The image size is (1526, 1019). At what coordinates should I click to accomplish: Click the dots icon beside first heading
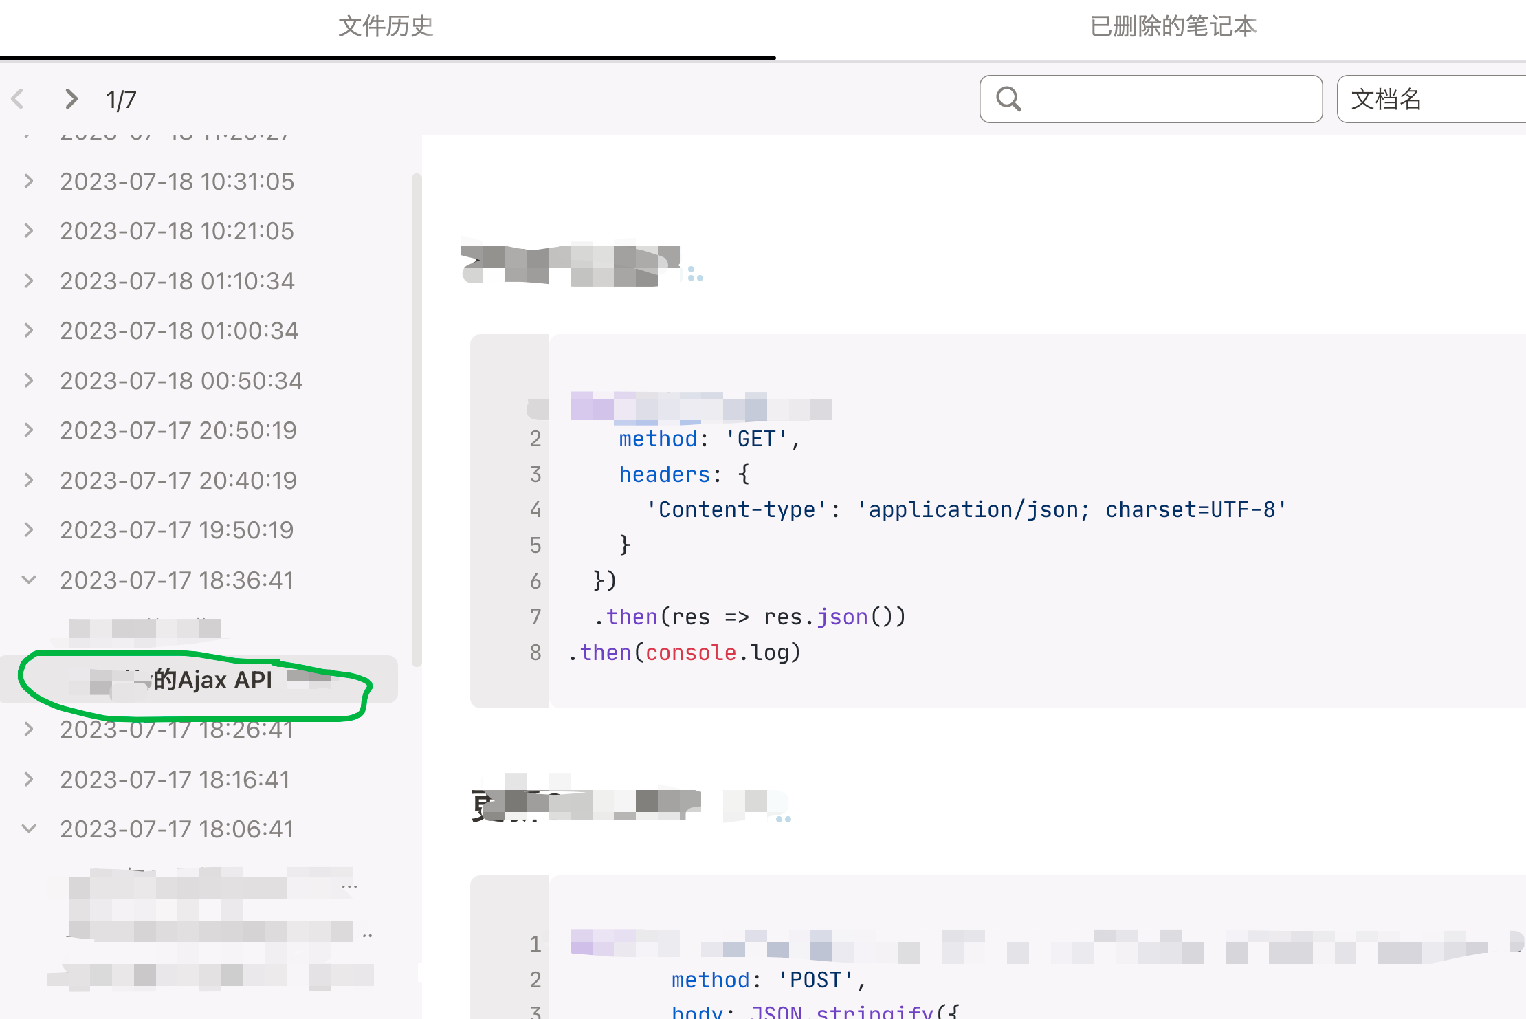click(x=695, y=274)
